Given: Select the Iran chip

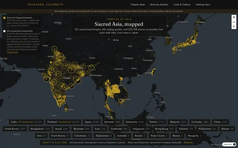Looking at the screenshot, I should [41, 136].
